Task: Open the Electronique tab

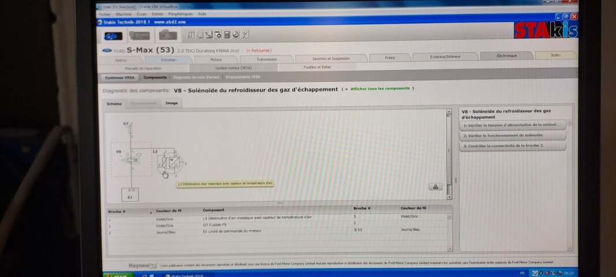Action: coord(506,56)
